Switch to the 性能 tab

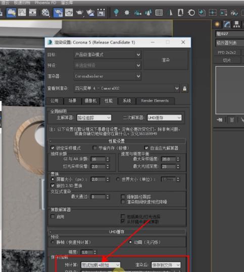point(109,101)
